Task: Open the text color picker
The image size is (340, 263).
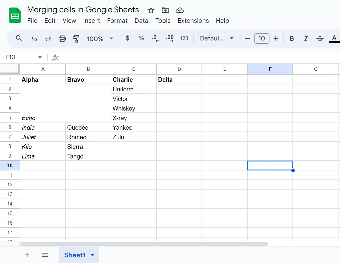Action: tap(334, 39)
